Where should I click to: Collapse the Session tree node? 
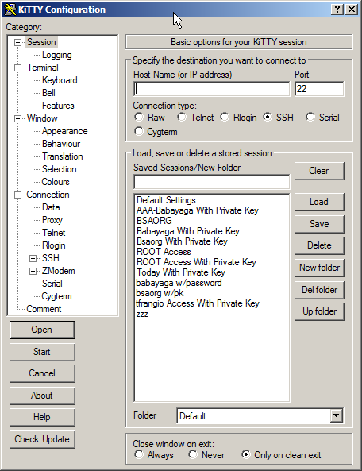(18, 42)
